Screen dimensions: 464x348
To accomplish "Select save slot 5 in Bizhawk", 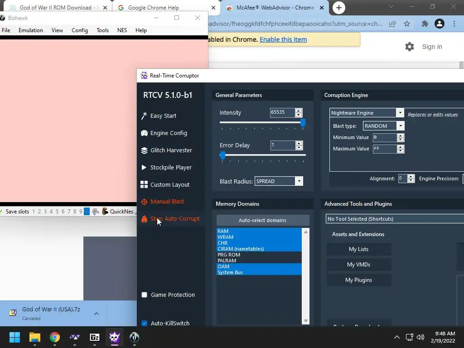I will click(57, 211).
